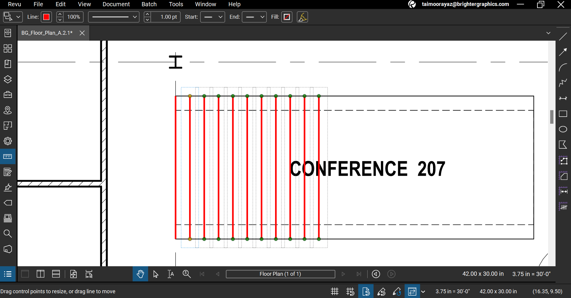Open the Layers panel icon

pos(8,79)
